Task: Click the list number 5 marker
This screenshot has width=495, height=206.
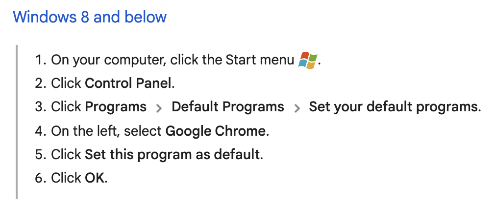Action: click(x=41, y=154)
